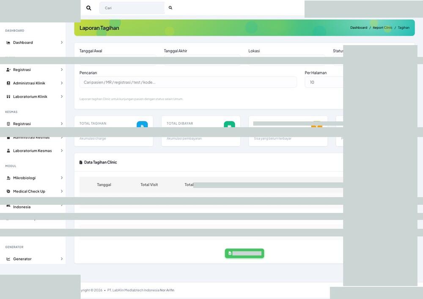
Task: Expand Laboratorium Kesmas chevron
Action: point(61,151)
